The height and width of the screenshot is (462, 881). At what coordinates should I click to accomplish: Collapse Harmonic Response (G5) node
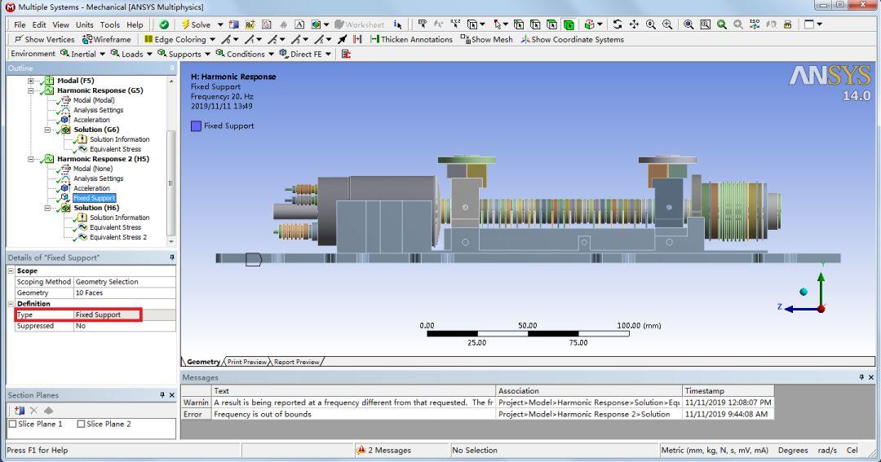pyautogui.click(x=31, y=90)
